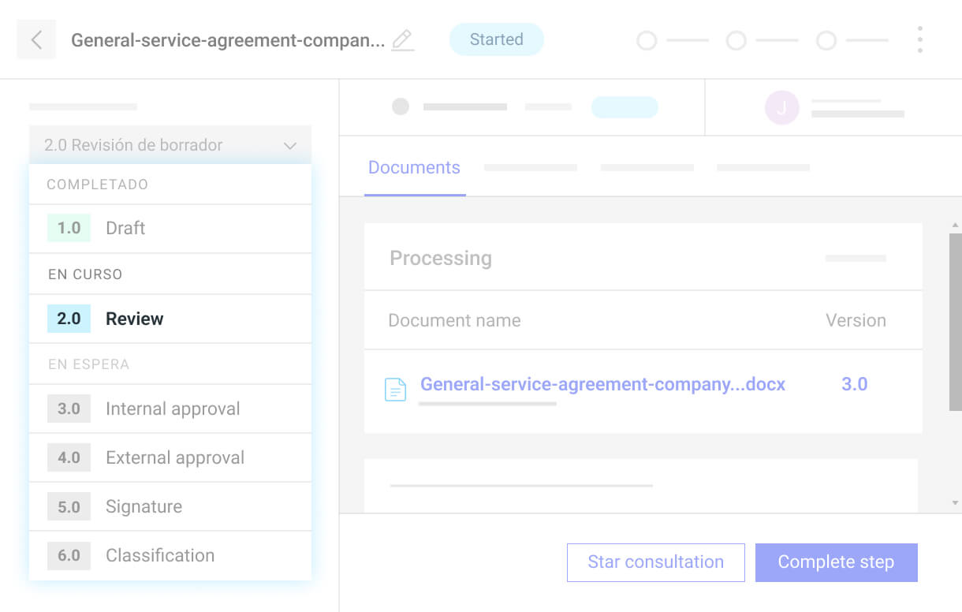Select the 6.0 Classification step
This screenshot has height=612, width=962.
point(160,555)
